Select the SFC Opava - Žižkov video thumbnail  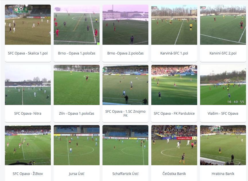click(28, 145)
